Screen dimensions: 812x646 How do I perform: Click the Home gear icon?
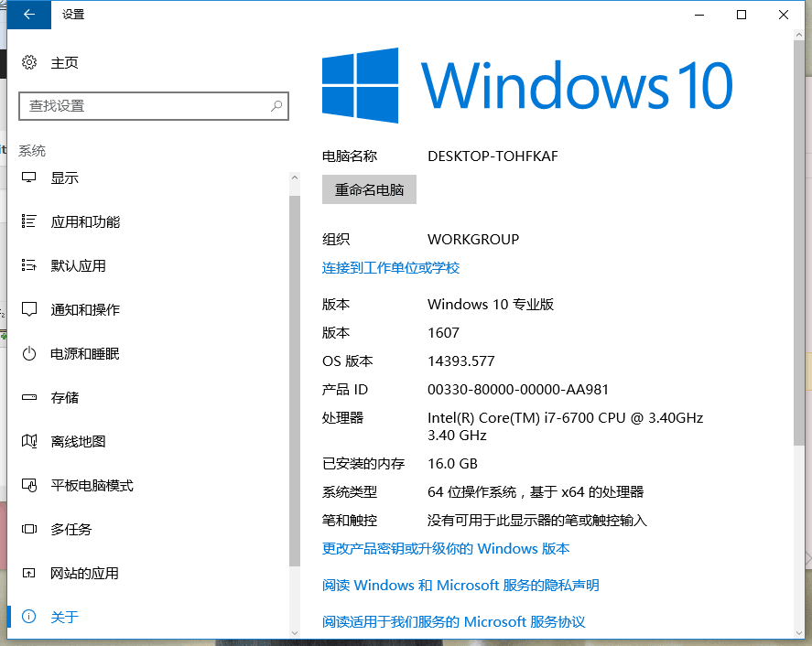point(29,62)
